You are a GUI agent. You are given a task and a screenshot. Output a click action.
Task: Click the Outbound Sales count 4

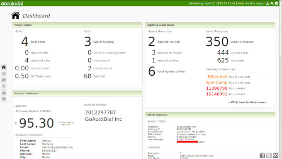pos(27,60)
